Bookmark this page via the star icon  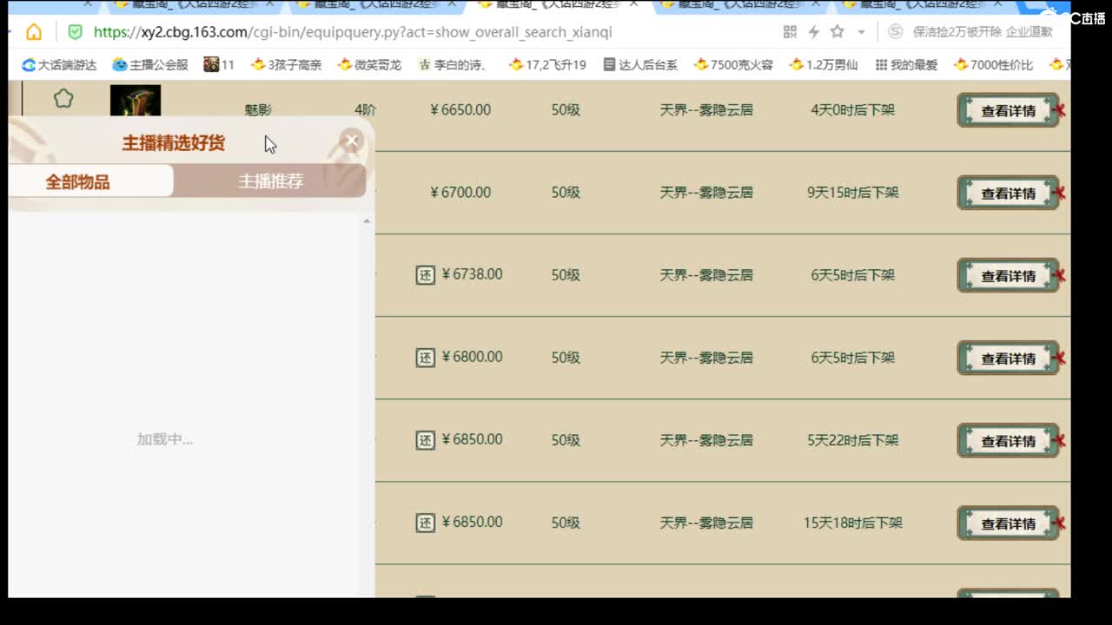click(x=837, y=32)
